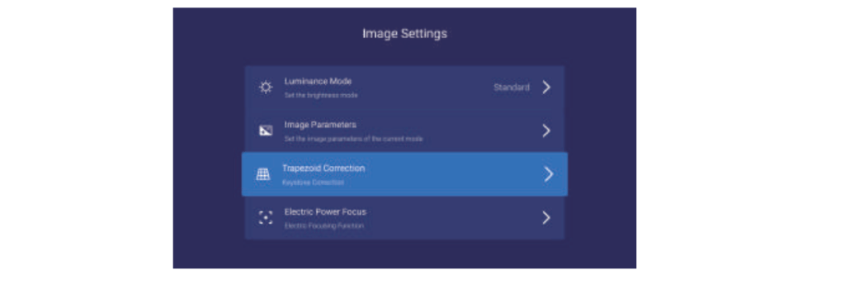Choose the Trapezoid Correction title text
Image resolution: width=845 pixels, height=308 pixels.
pos(323,168)
